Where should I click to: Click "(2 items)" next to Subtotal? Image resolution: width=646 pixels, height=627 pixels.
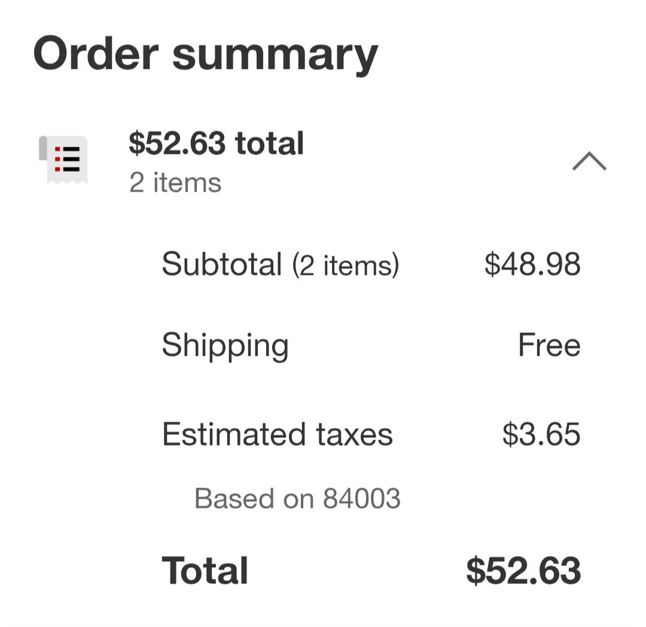(345, 265)
